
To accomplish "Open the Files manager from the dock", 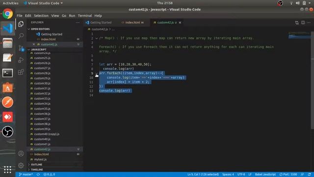I will pos(8,43).
